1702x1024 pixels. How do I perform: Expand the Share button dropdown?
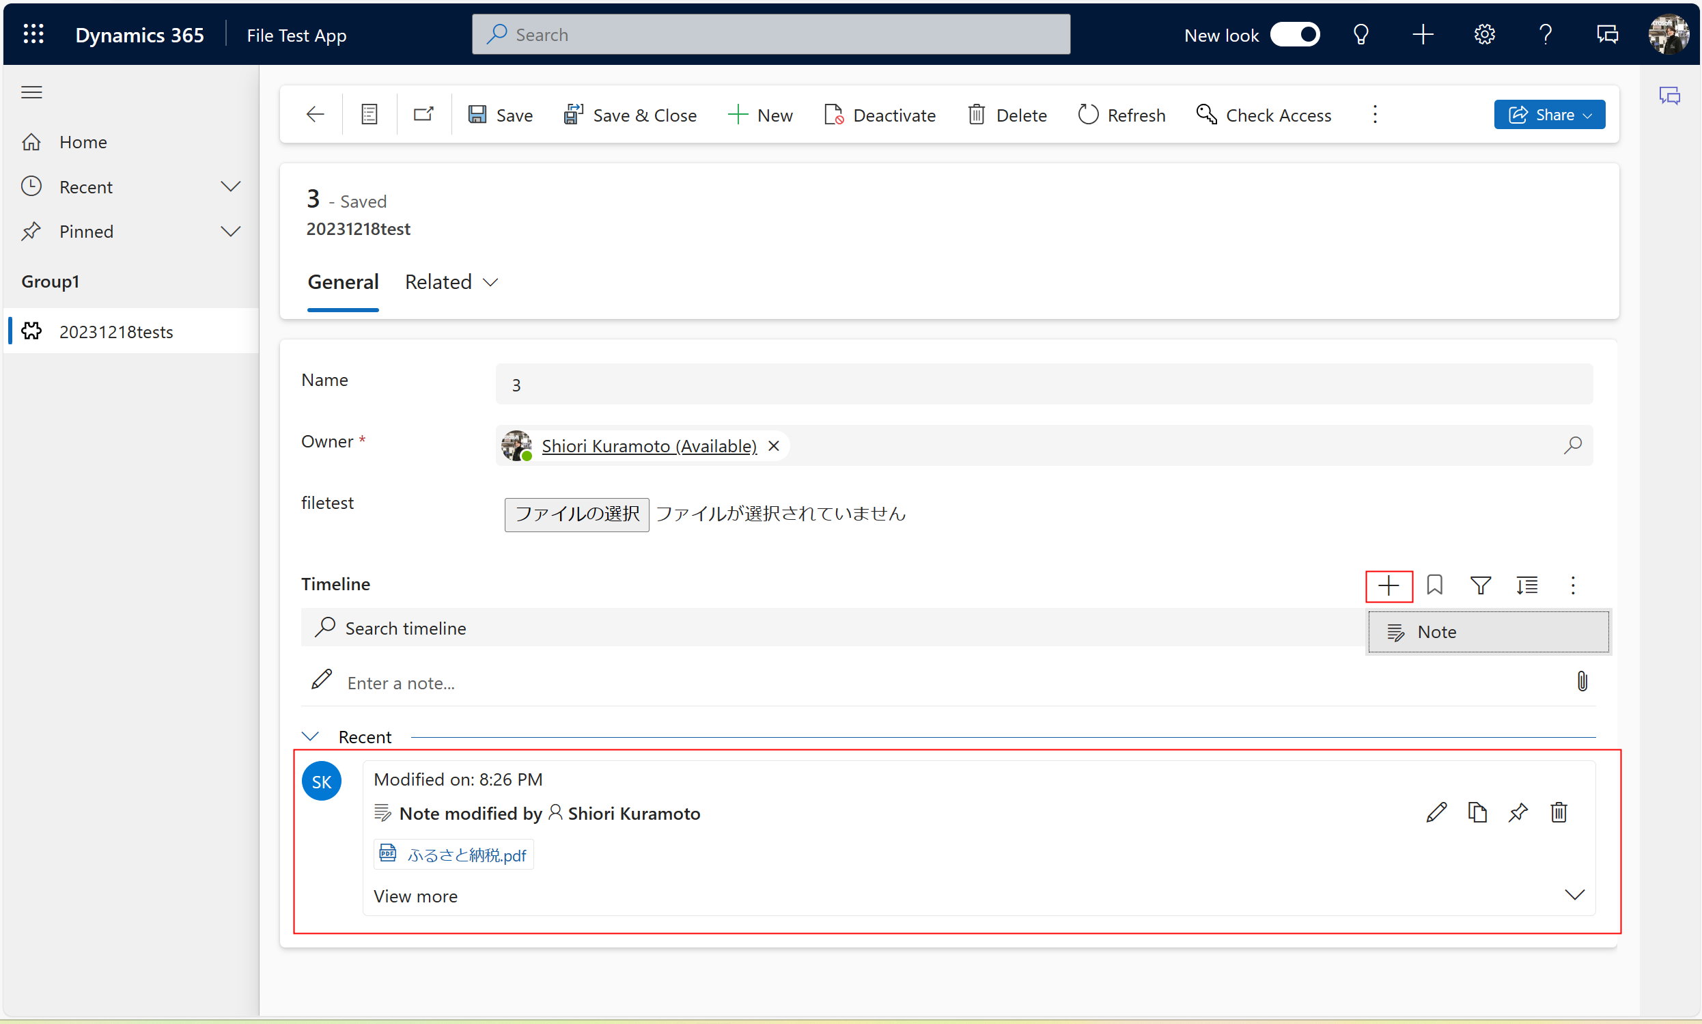1588,115
